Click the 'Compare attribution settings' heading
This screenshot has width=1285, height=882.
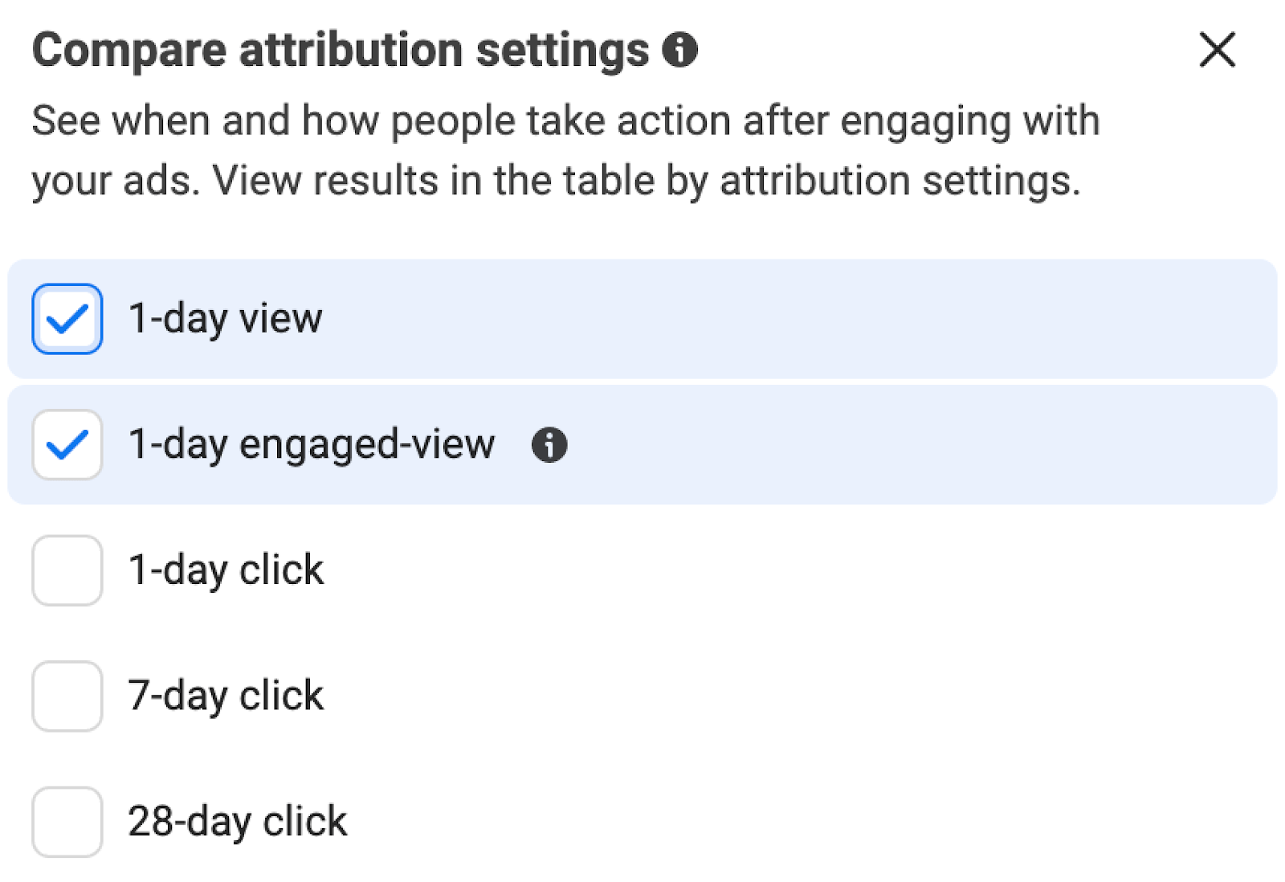click(x=341, y=50)
